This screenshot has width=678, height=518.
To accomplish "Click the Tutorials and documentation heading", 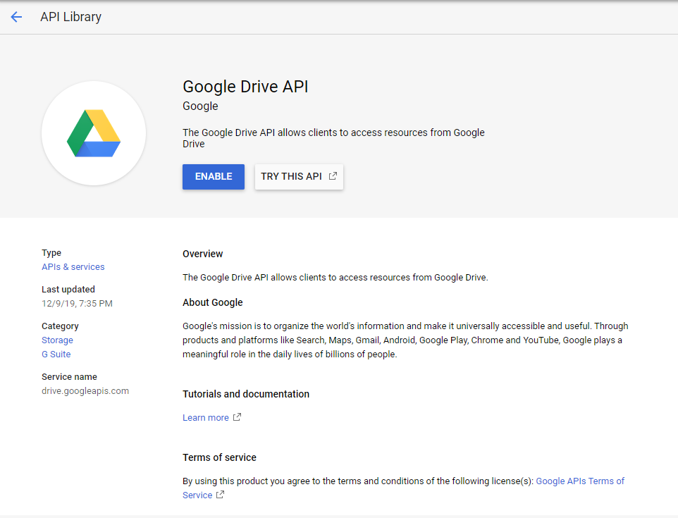I will pyautogui.click(x=245, y=394).
